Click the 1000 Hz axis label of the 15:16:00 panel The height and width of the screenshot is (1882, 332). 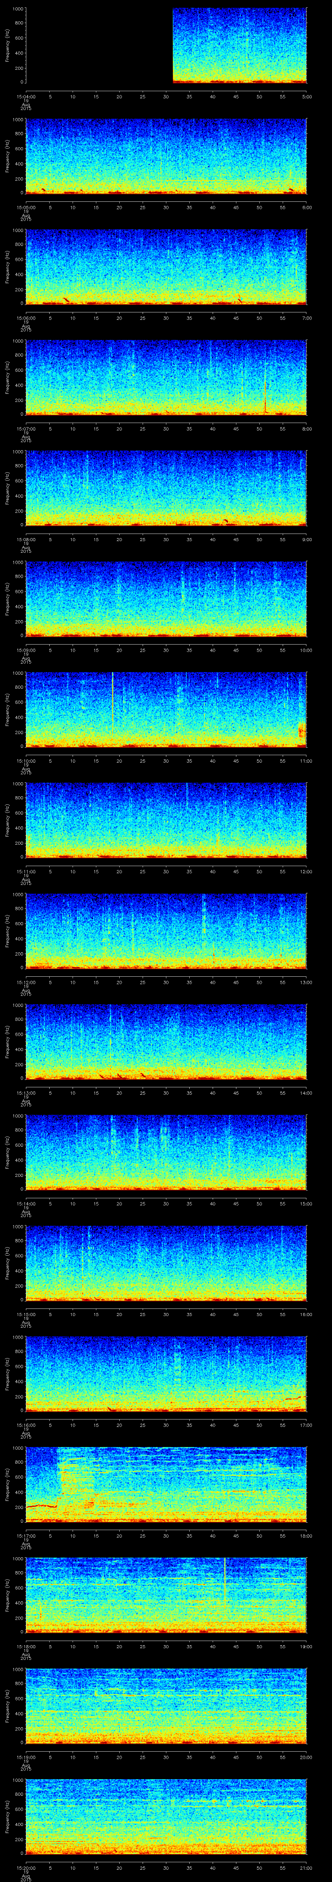18,1337
